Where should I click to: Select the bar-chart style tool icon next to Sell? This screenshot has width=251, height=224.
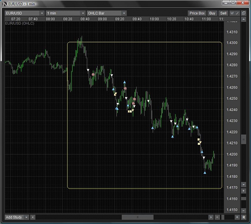click(232, 13)
